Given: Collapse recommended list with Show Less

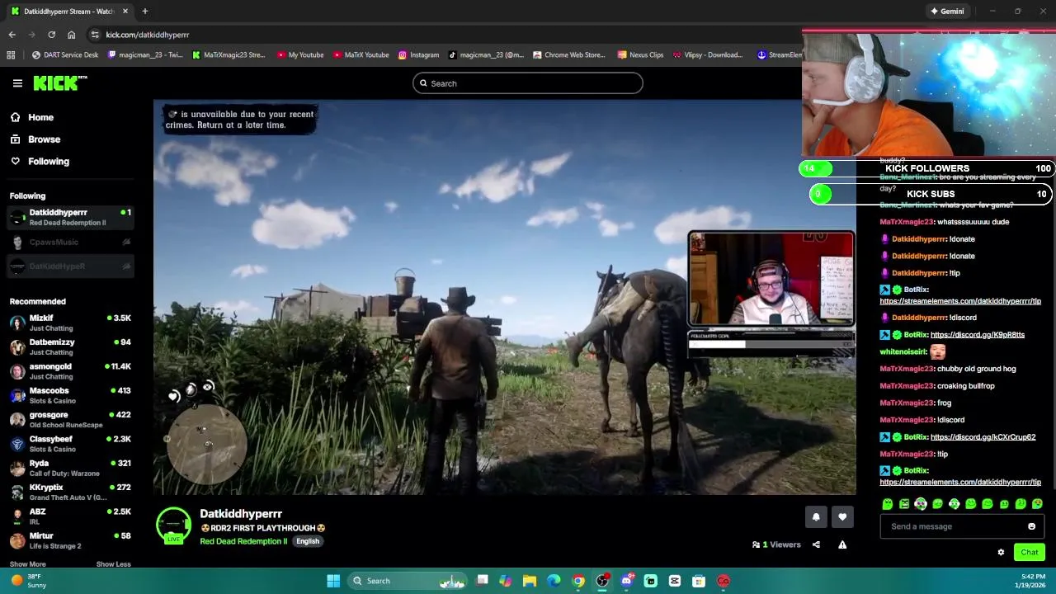Looking at the screenshot, I should point(113,564).
